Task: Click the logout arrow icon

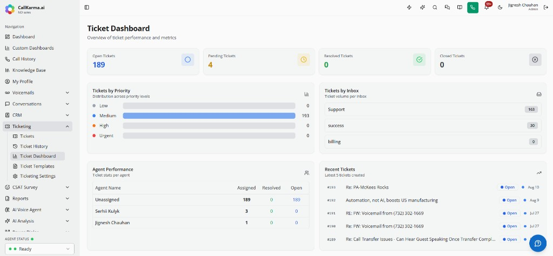Action: [x=546, y=8]
